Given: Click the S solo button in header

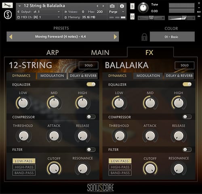Looking at the screenshot, I should pos(133,6).
